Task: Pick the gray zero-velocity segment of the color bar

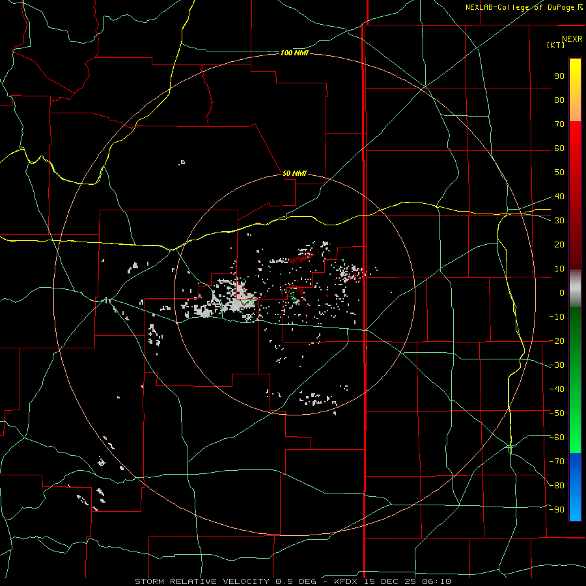Action: pyautogui.click(x=575, y=288)
